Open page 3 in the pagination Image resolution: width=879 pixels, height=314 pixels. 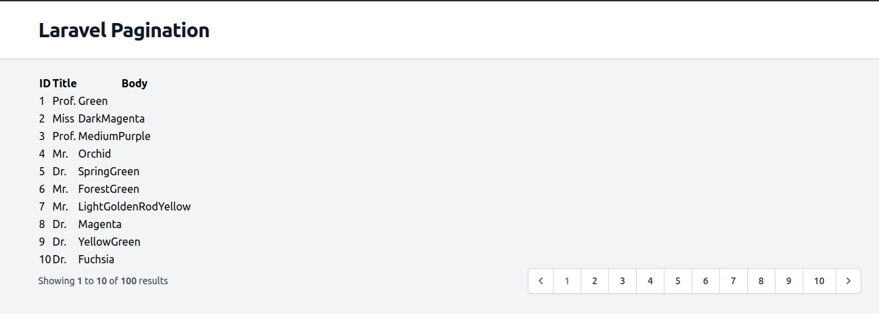pos(623,281)
